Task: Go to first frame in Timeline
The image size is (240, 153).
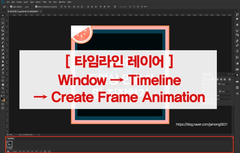Action: 24,151
